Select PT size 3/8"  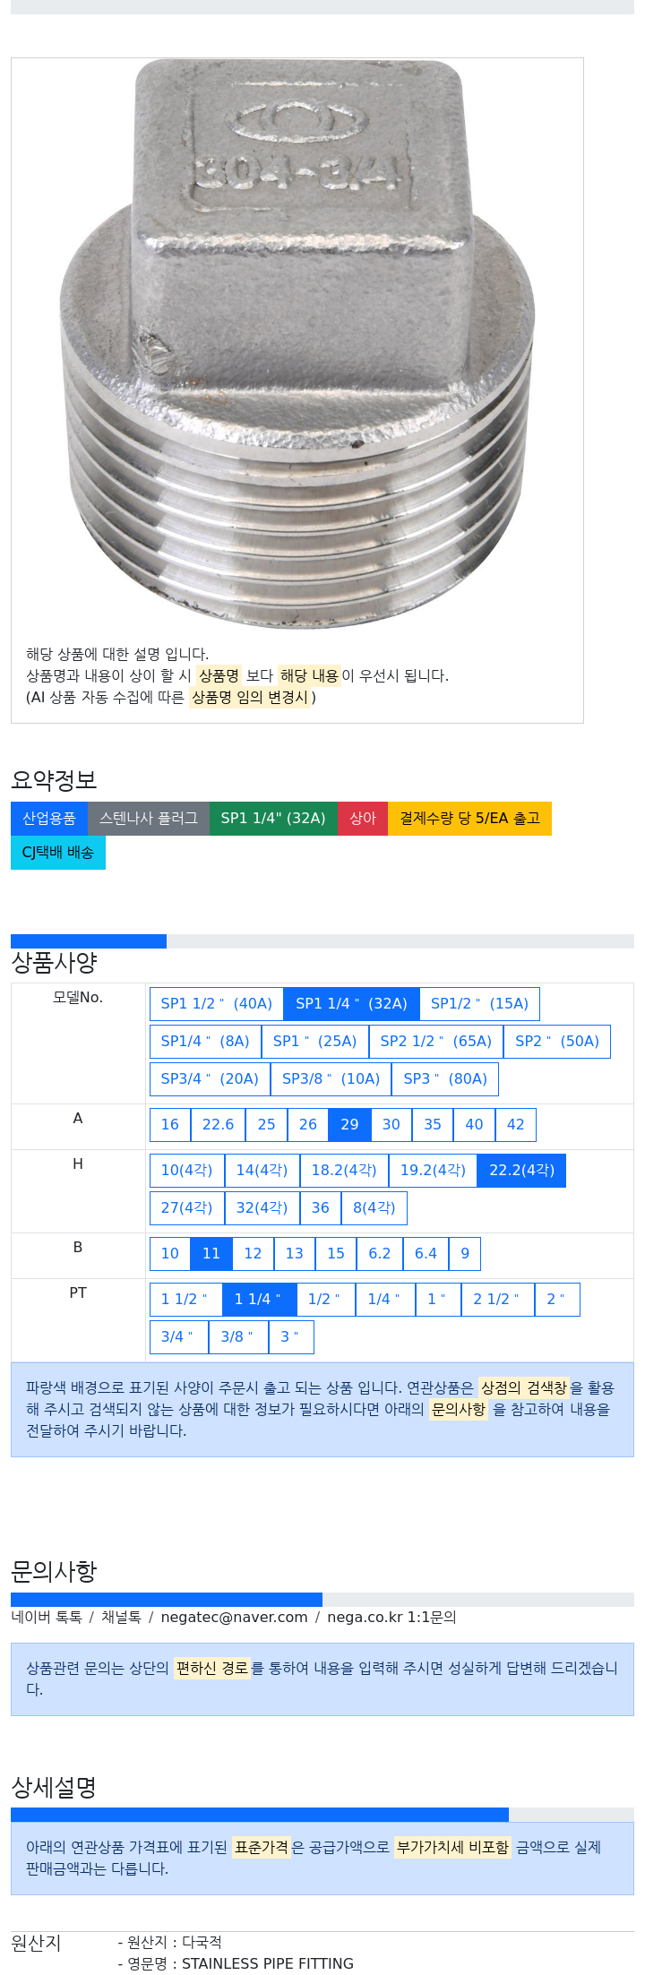coord(237,1336)
